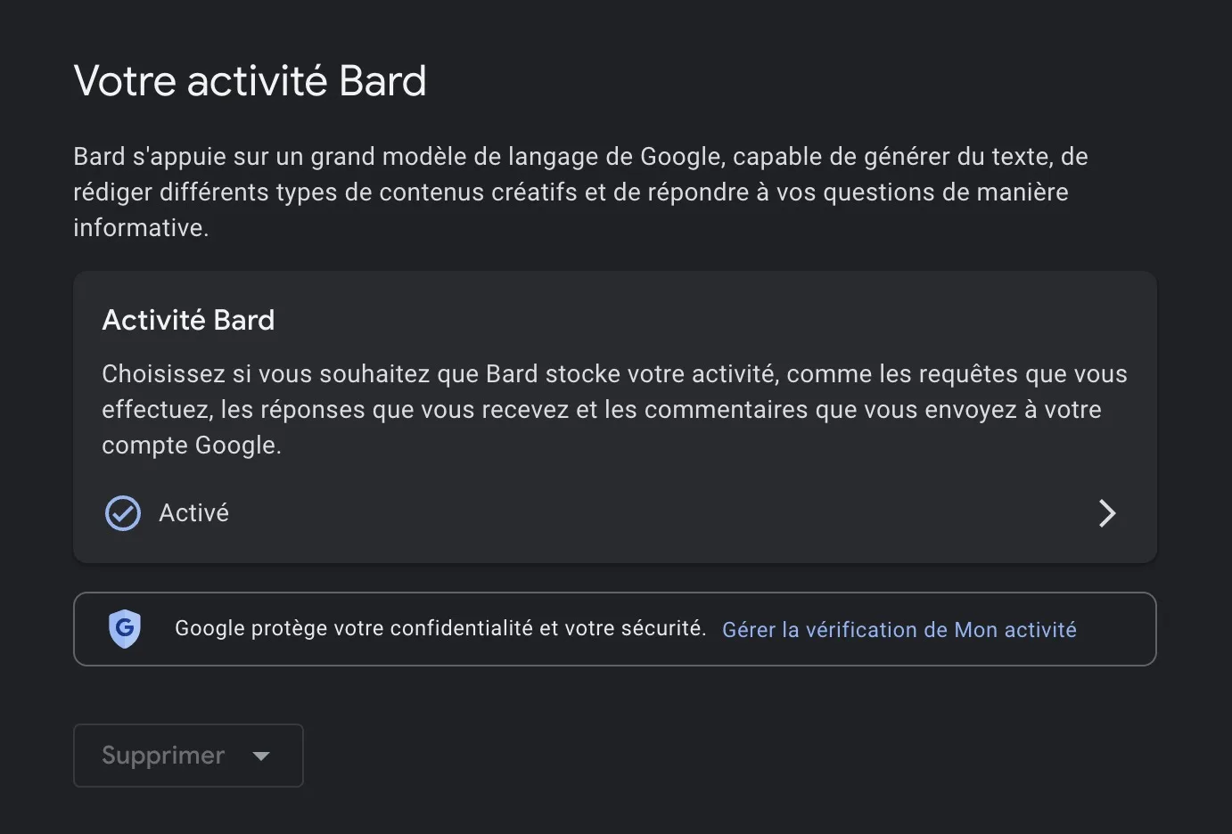Click the circled checkmark icon beside Activé
This screenshot has height=834, width=1232.
[x=123, y=513]
